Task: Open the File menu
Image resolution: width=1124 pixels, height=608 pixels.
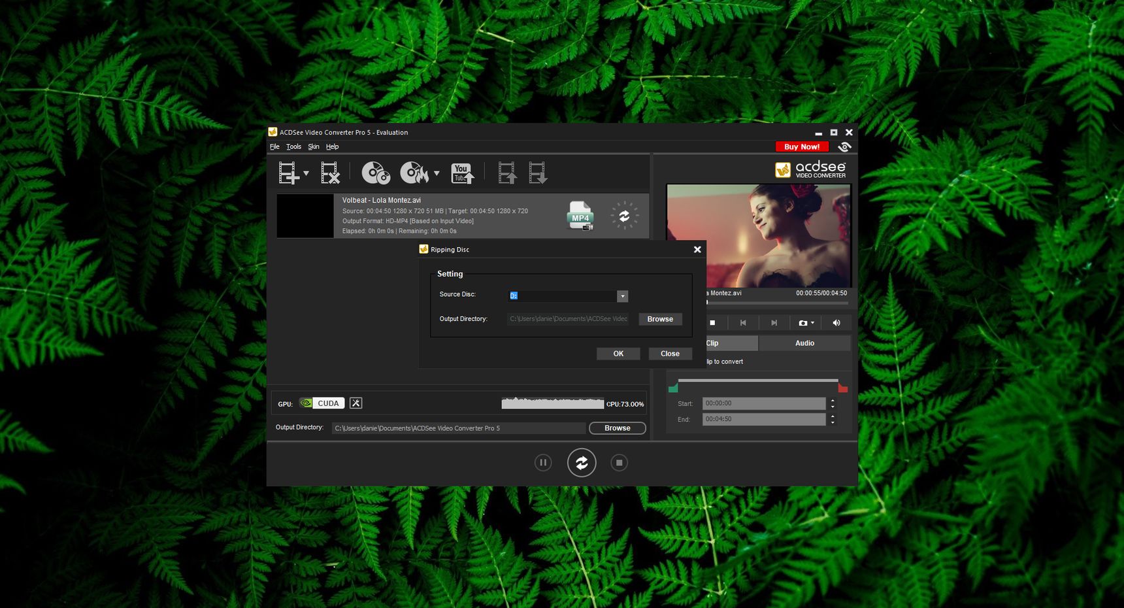Action: coord(274,147)
